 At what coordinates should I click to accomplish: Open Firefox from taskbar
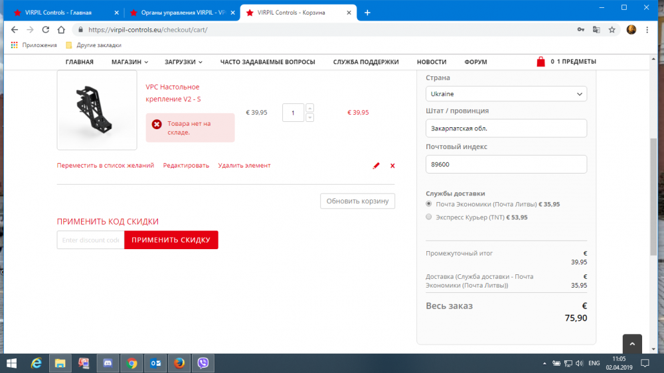(179, 363)
